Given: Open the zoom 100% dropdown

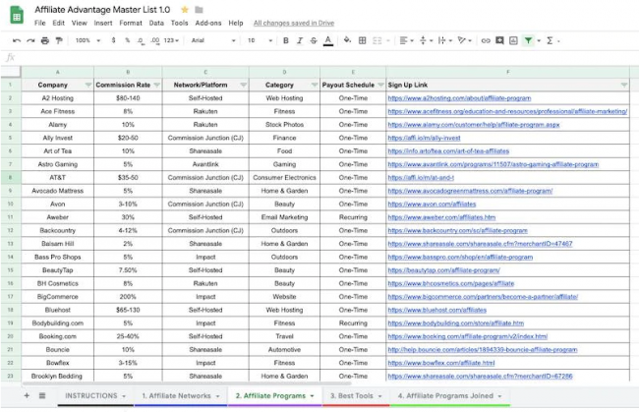Looking at the screenshot, I should pyautogui.click(x=87, y=40).
